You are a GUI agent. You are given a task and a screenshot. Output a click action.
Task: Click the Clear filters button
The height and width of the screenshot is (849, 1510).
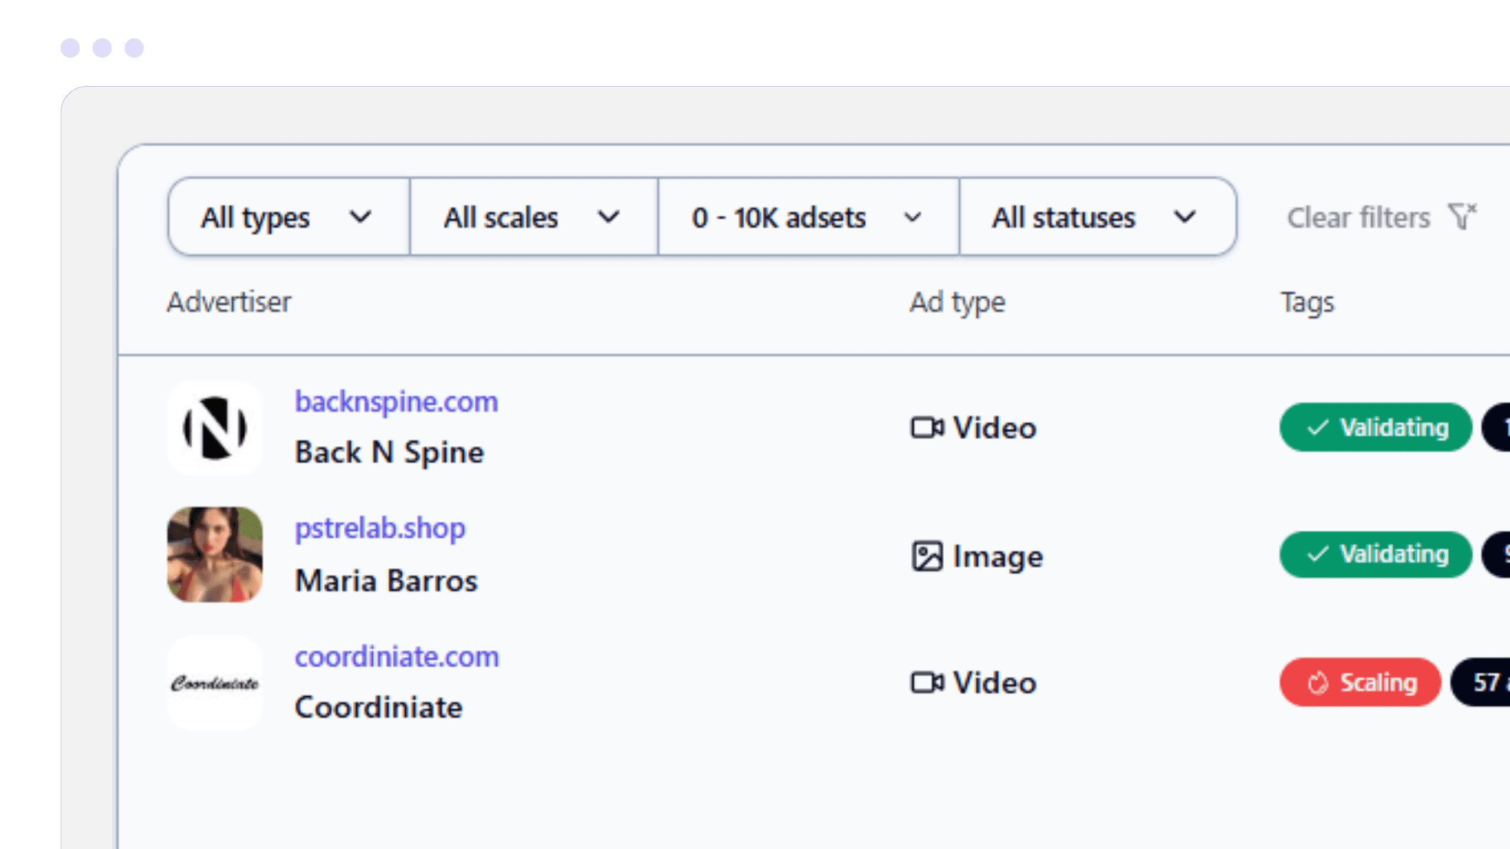(x=1381, y=217)
